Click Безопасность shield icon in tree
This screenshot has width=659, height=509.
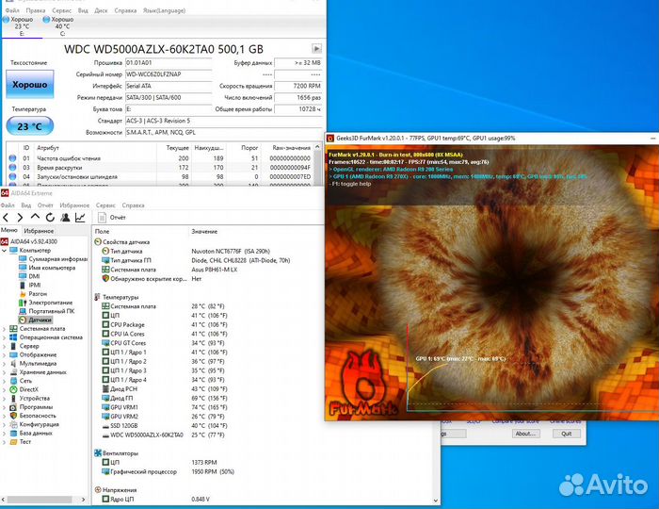[13, 416]
